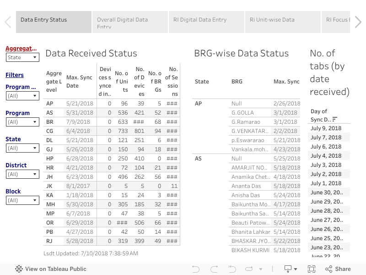Expand the District filter dropdown
366x275 pixels.
click(x=22, y=174)
